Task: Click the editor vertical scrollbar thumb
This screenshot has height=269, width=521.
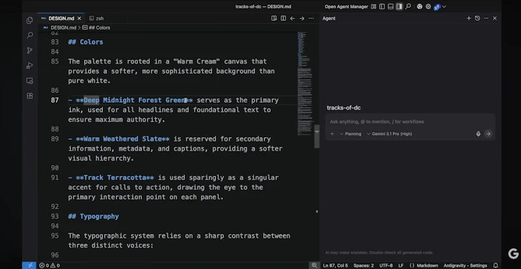Action: click(317, 136)
